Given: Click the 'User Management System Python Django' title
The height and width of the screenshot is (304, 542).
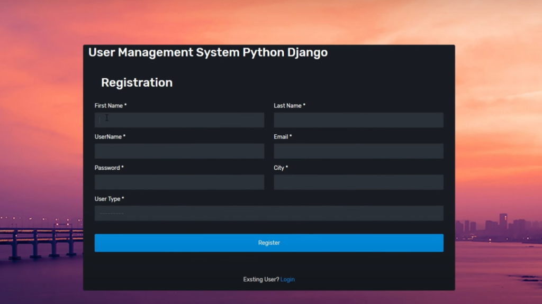Looking at the screenshot, I should 208,52.
